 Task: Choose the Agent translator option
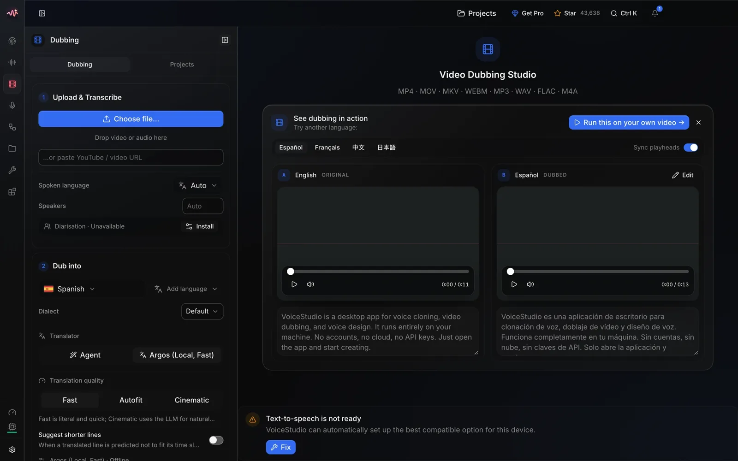pyautogui.click(x=85, y=355)
